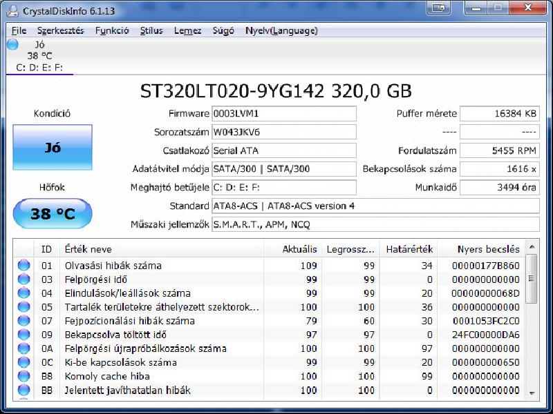Click the status orb for attribute BB

[x=24, y=390]
